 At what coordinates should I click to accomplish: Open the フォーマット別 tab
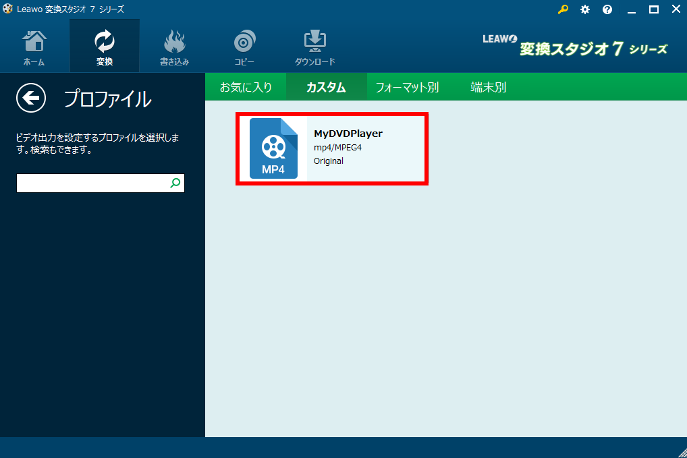tap(407, 87)
